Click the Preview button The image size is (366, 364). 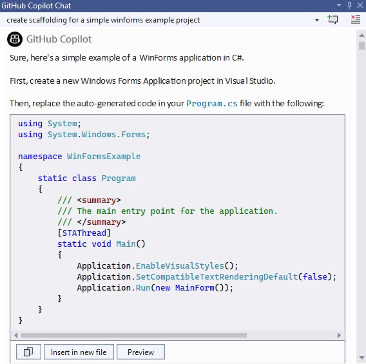140,352
